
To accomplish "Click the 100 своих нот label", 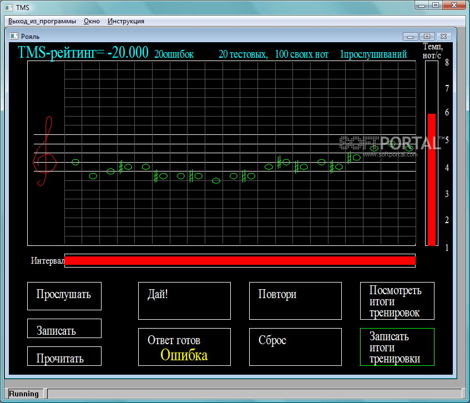I will click(x=301, y=54).
